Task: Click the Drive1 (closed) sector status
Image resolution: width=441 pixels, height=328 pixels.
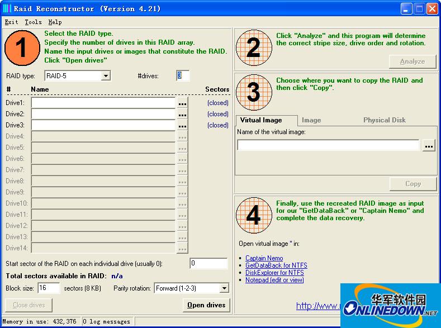Action: 217,103
